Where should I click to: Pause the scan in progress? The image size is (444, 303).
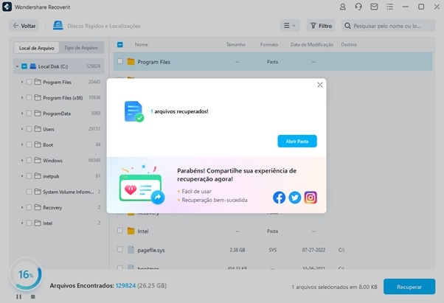18,296
